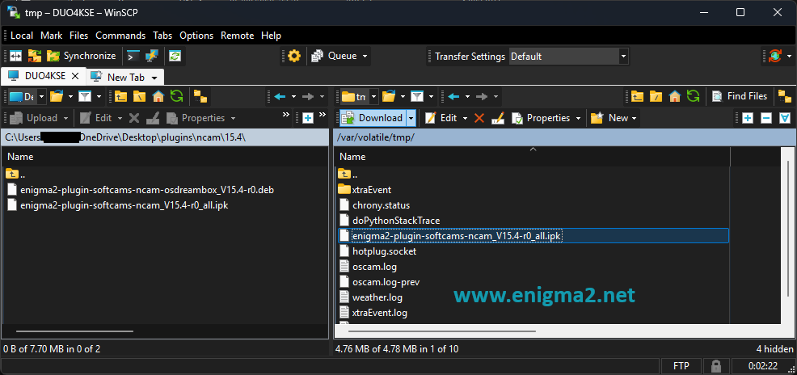
Task: Click local panel open directory icon
Action: [x=56, y=96]
